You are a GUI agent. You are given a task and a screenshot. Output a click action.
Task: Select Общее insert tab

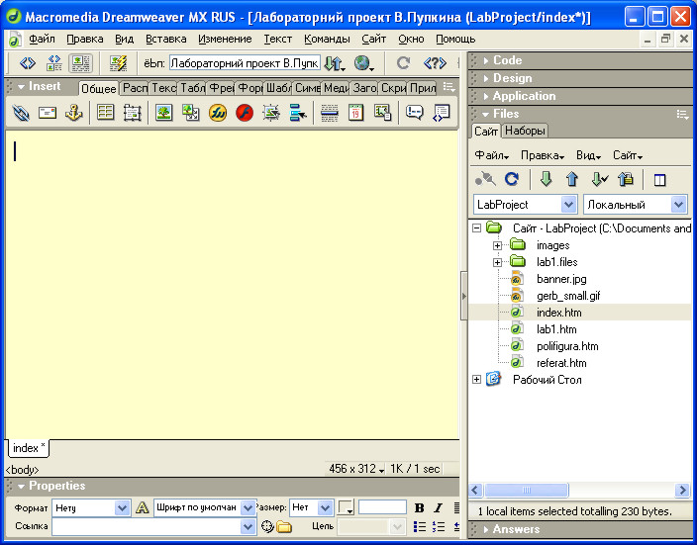click(x=99, y=88)
